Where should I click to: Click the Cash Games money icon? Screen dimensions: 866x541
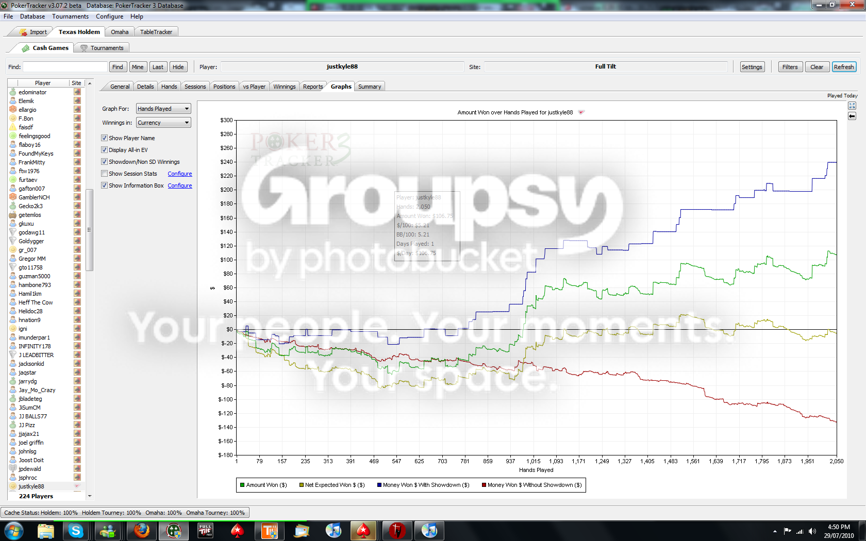tap(26, 48)
